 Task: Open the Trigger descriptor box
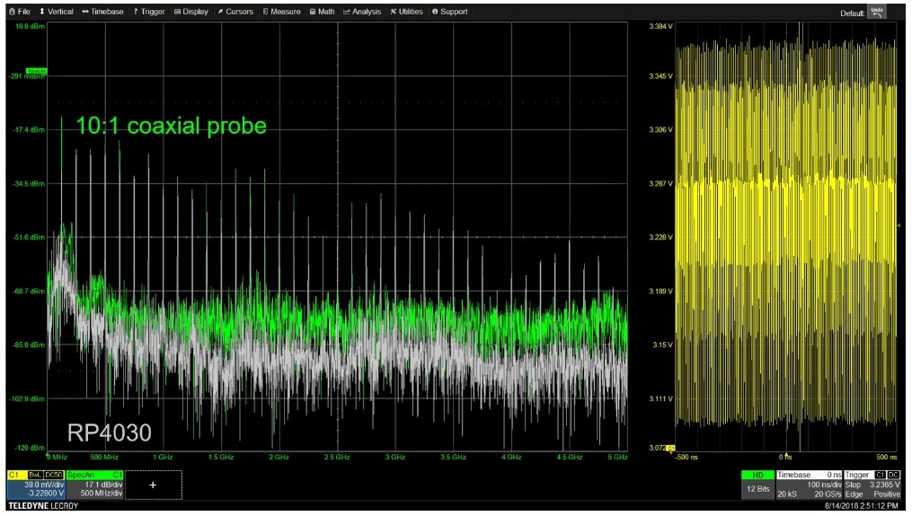(x=872, y=485)
